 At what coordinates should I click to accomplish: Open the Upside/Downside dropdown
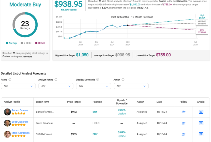[x=94, y=86]
